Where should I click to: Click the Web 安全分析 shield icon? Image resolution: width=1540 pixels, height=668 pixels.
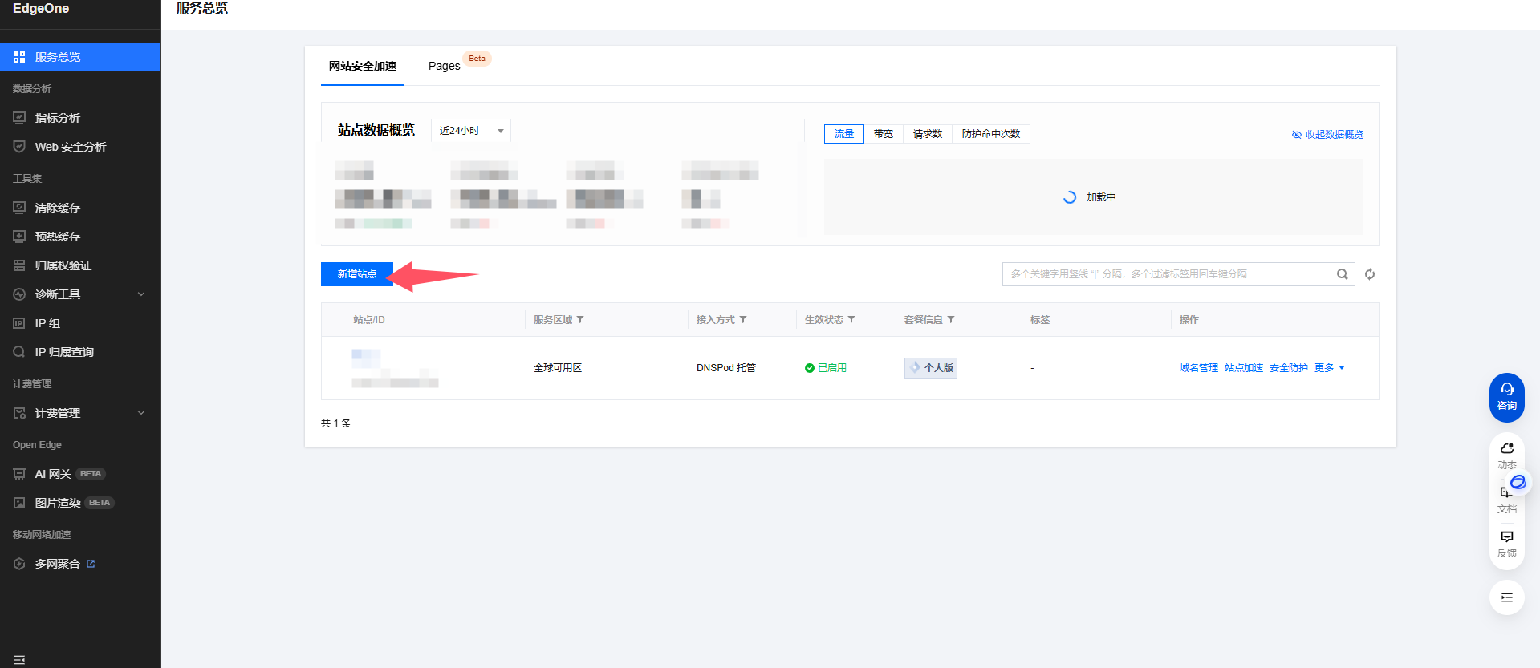tap(19, 147)
